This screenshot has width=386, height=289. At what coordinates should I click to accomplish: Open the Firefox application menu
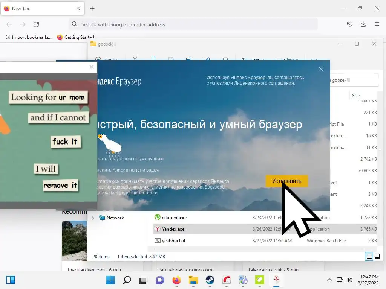click(x=377, y=24)
